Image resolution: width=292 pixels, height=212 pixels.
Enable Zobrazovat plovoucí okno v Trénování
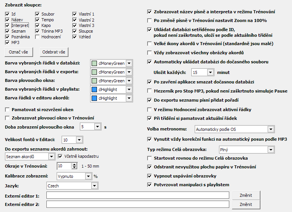click(8, 118)
